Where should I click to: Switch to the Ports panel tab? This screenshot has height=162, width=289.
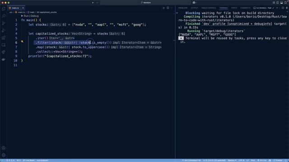[x=234, y=8]
